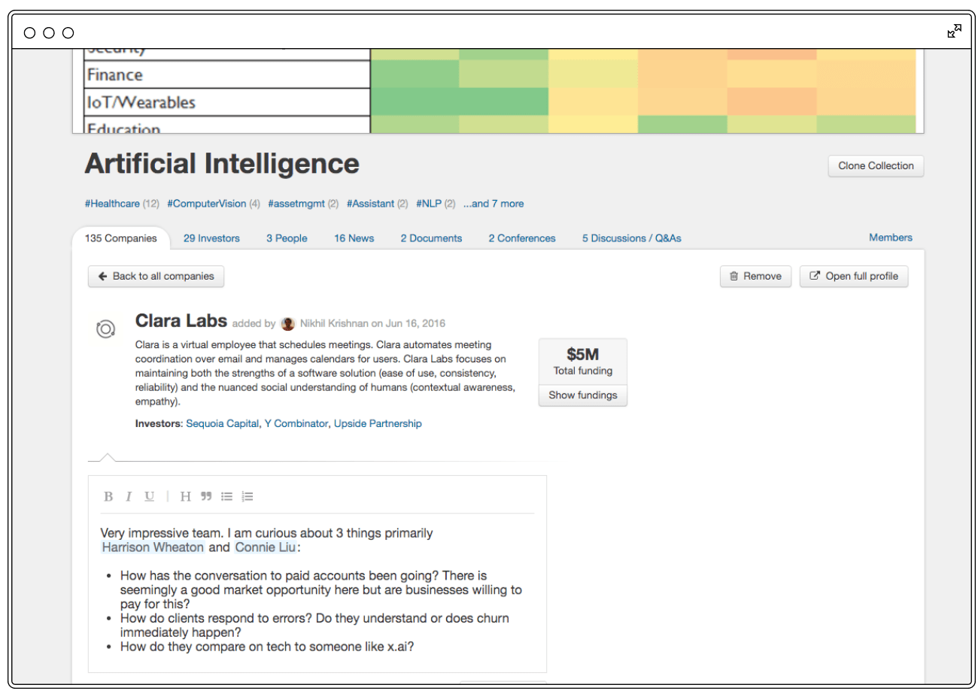Toggle italic formatting in note editor
The image size is (978, 700).
click(129, 496)
